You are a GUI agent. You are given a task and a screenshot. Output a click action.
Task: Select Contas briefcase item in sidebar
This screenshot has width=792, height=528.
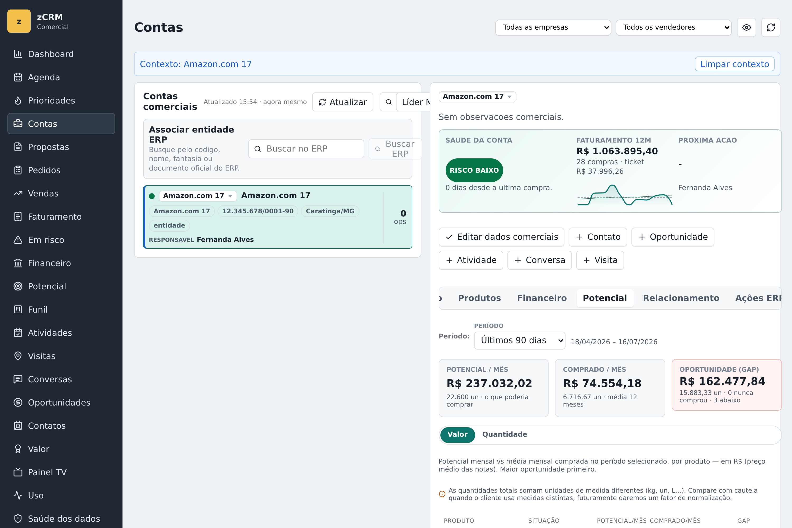pyautogui.click(x=61, y=124)
